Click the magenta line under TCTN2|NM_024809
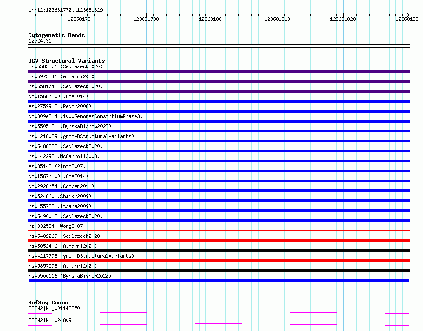The image size is (423, 331). [x=219, y=324]
